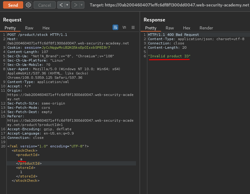Go to the previous request with back arrow
250x194 pixels.
click(x=61, y=5)
